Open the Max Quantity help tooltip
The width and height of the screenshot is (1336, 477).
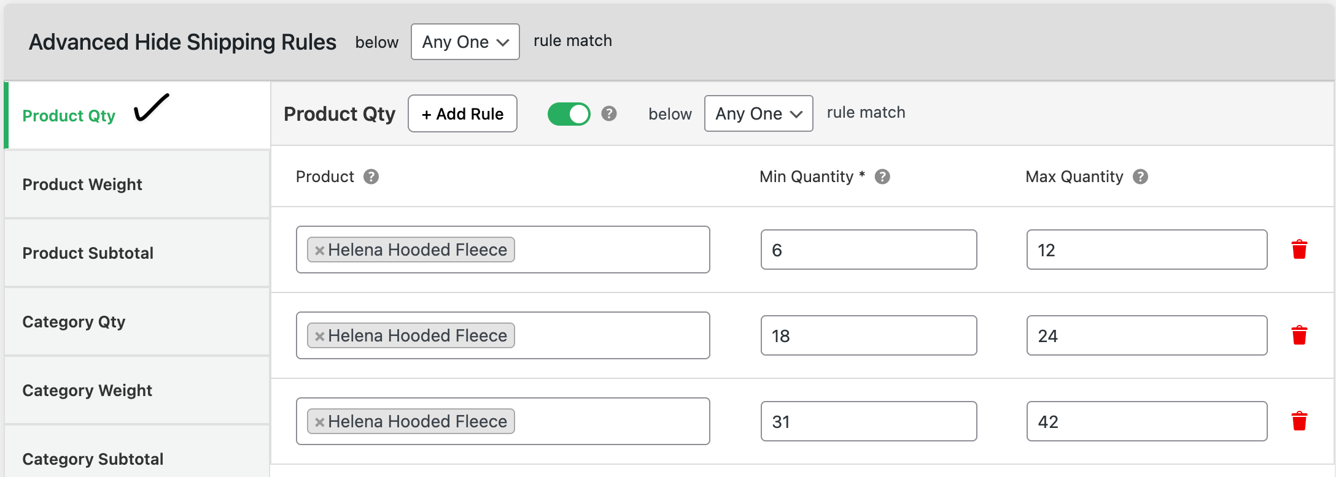(x=1141, y=177)
